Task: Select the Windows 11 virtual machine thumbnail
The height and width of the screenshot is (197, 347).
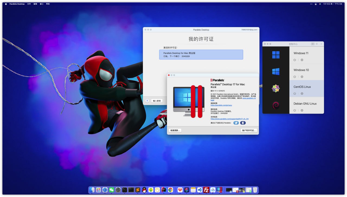Action: pyautogui.click(x=276, y=55)
